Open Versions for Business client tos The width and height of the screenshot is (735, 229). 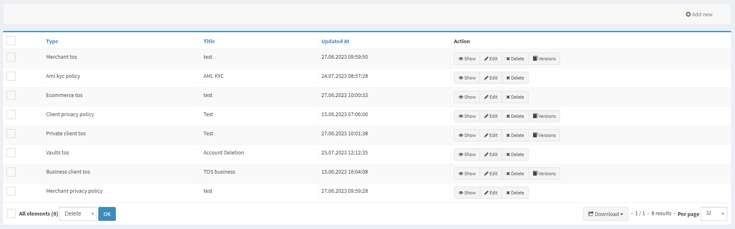coord(544,174)
